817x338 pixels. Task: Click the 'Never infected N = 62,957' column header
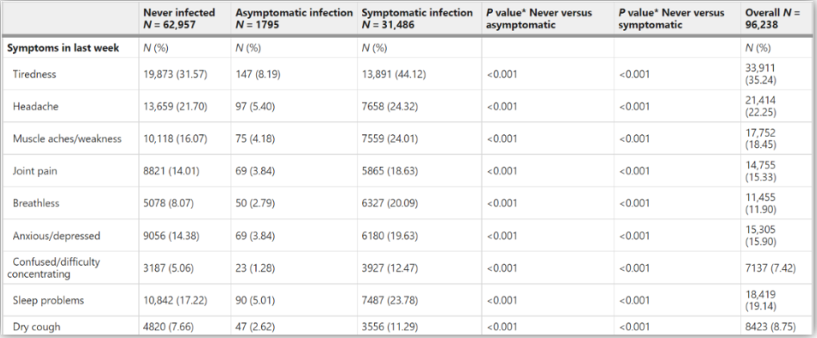click(179, 18)
